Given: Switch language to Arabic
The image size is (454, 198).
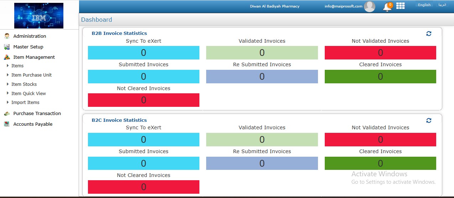Looking at the screenshot, I should tap(442, 5).
